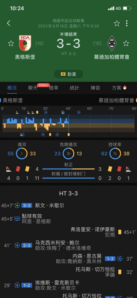
Task: Switch to the 聊天 tab
Action: pyautogui.click(x=33, y=88)
